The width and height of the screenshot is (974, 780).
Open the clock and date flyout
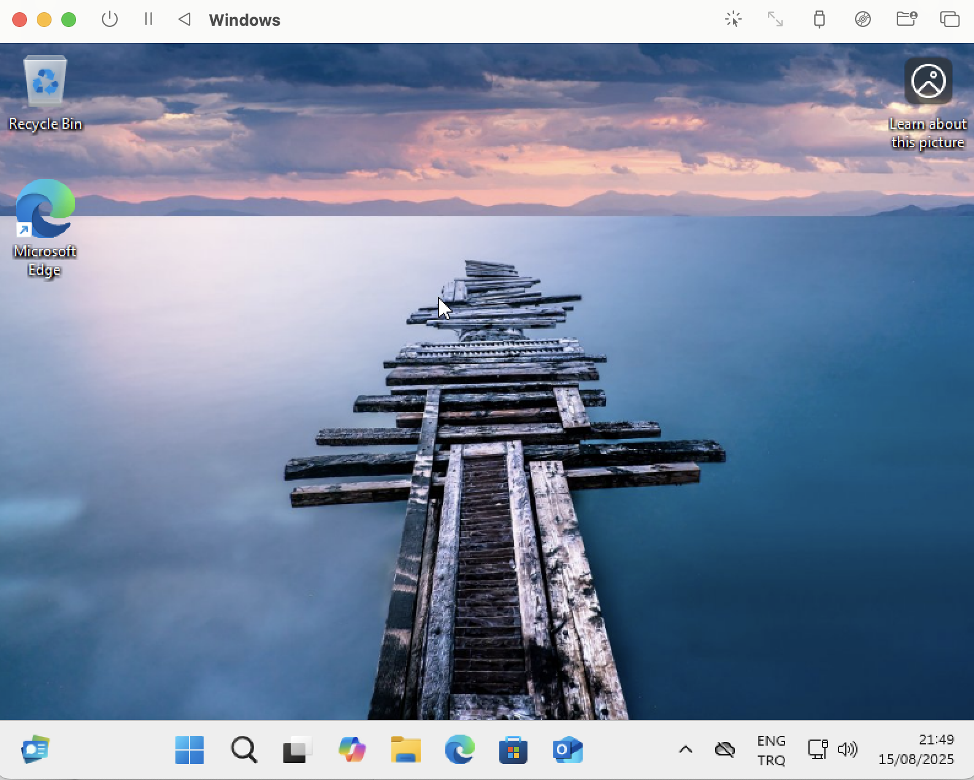[916, 749]
